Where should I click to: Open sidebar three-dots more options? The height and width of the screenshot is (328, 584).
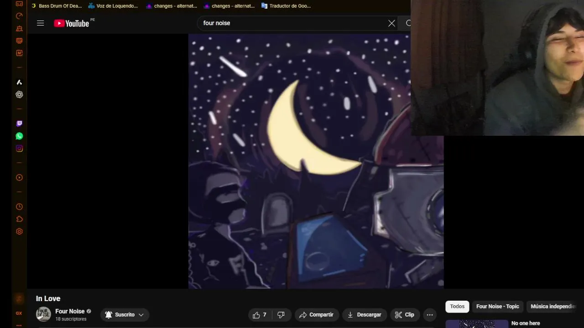pos(19,325)
